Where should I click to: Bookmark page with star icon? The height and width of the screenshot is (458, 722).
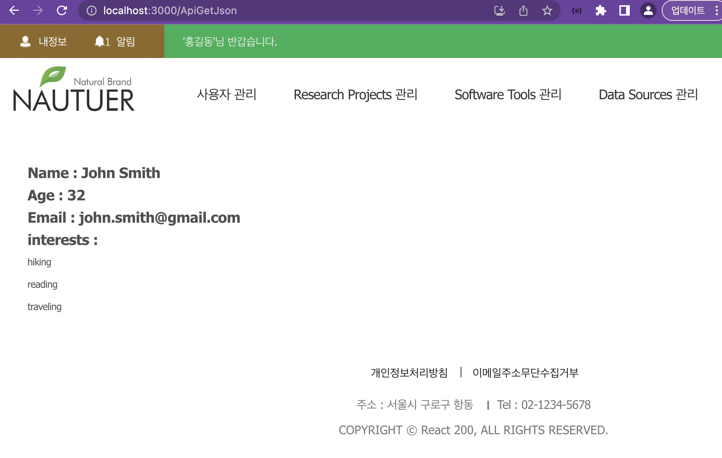(547, 11)
